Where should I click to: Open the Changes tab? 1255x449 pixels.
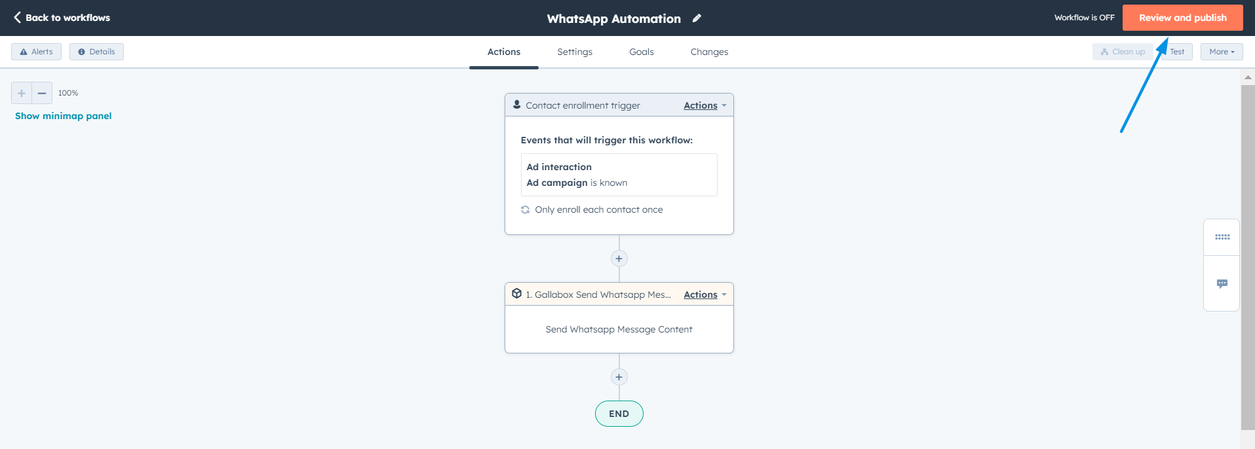click(x=709, y=52)
